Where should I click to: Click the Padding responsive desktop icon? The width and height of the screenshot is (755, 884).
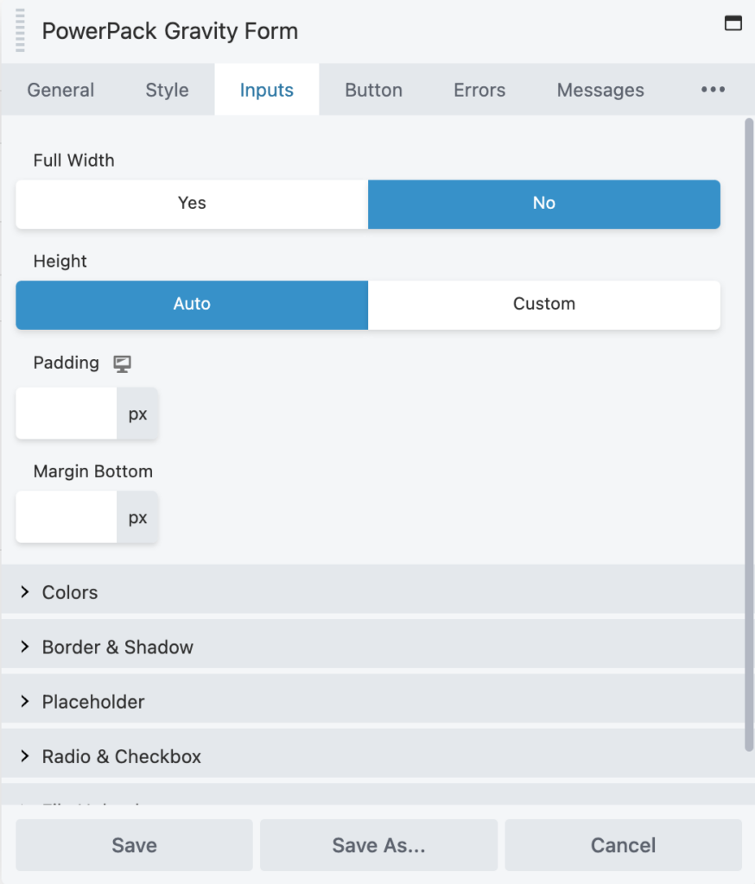(x=123, y=363)
